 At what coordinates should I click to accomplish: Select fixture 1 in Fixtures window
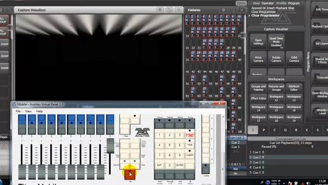(x=187, y=20)
